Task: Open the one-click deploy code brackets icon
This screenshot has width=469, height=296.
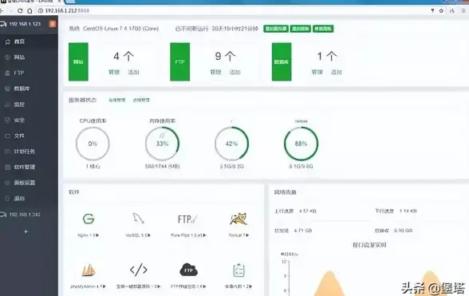Action: (x=139, y=270)
